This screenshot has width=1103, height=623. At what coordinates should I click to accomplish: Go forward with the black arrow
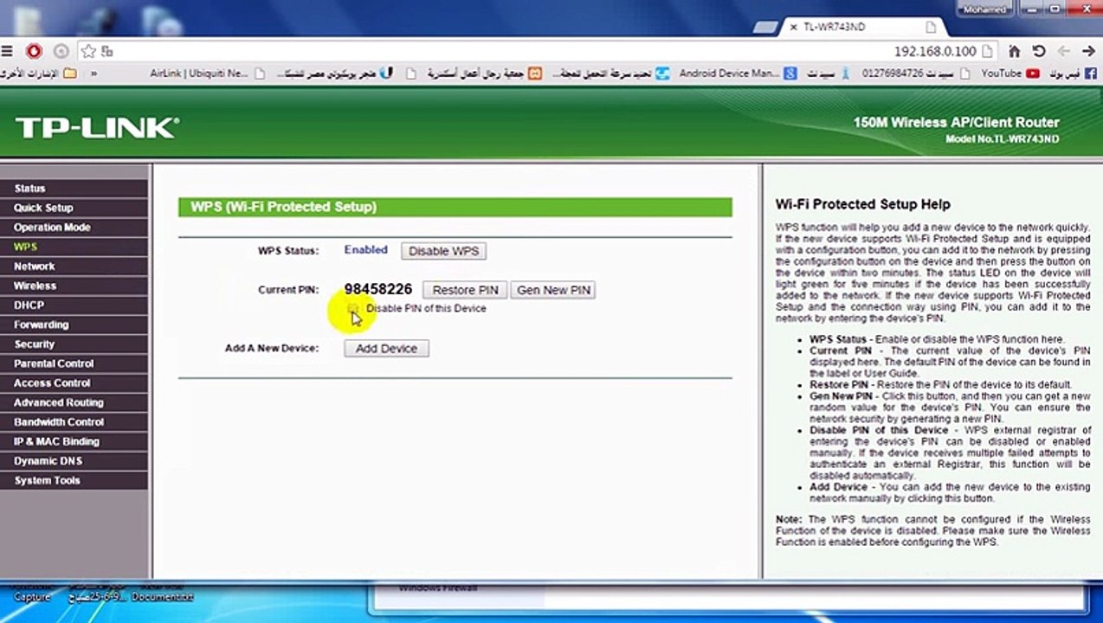(x=1087, y=51)
